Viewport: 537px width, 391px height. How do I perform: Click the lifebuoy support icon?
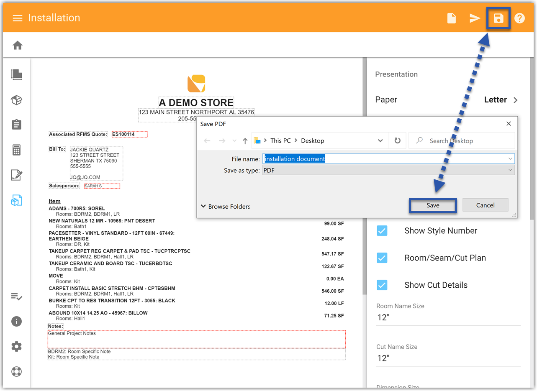tap(16, 371)
